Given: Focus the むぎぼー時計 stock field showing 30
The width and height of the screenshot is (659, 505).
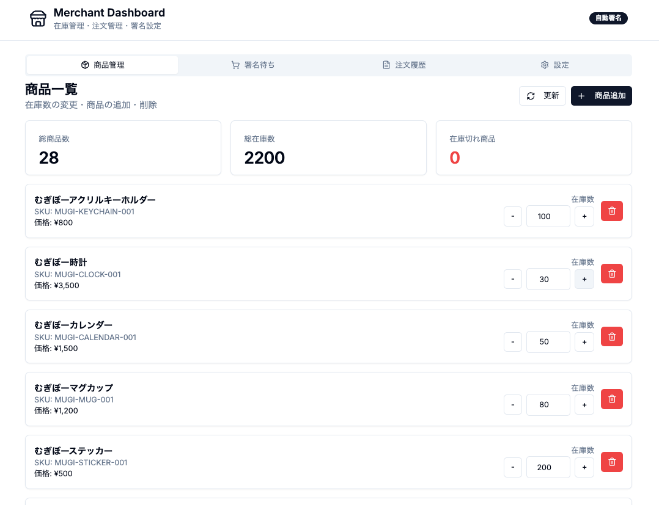Looking at the screenshot, I should click(548, 279).
